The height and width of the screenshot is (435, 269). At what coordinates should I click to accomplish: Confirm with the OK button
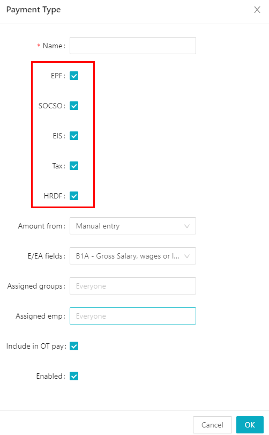(x=250, y=425)
